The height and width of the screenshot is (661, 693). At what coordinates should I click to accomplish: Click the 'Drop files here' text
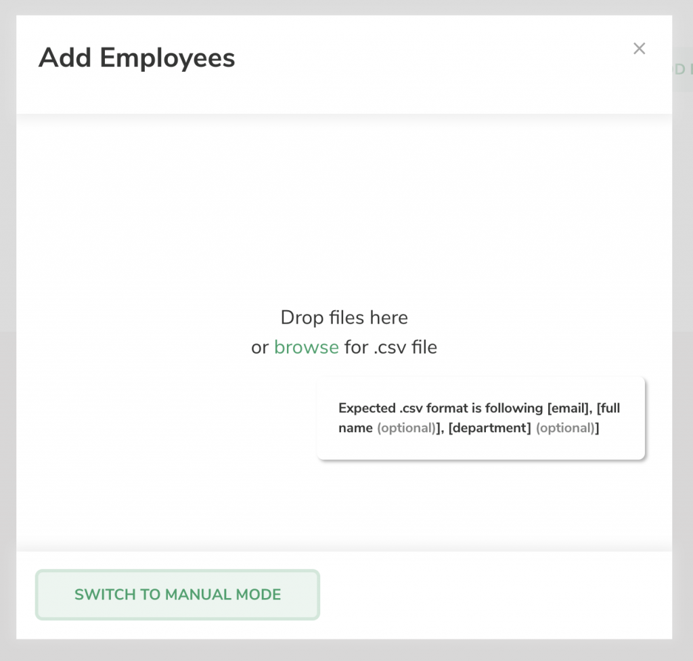click(344, 317)
